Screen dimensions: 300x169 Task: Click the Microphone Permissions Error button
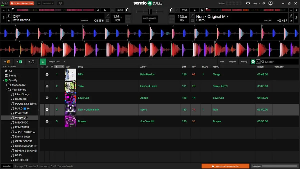tap(225, 166)
